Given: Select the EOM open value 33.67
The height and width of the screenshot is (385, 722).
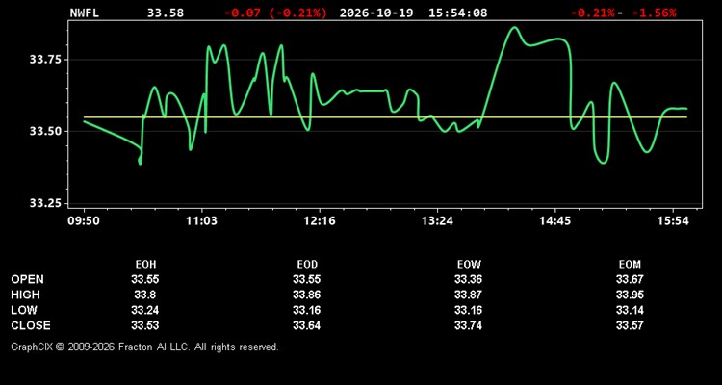Looking at the screenshot, I should tap(630, 279).
